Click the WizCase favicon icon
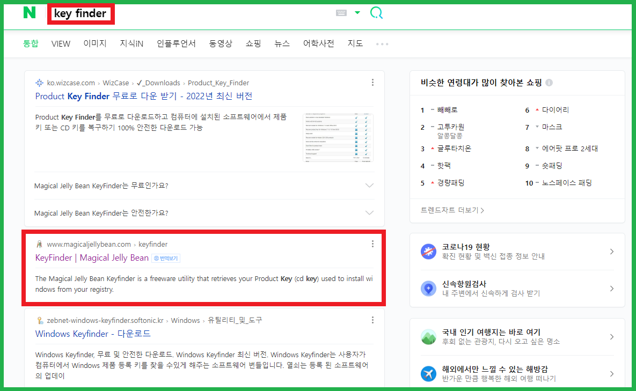The height and width of the screenshot is (391, 636). pos(39,83)
